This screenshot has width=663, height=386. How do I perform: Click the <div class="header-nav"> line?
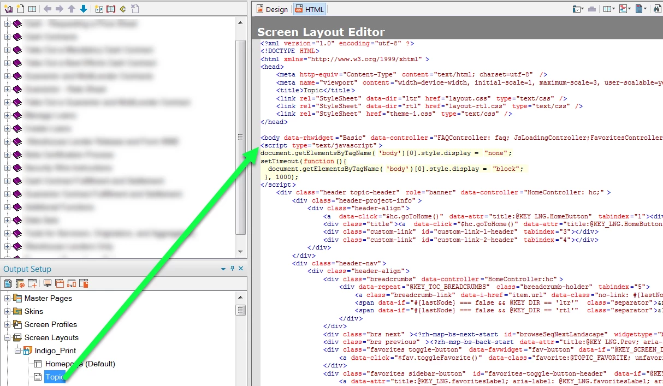coord(339,263)
